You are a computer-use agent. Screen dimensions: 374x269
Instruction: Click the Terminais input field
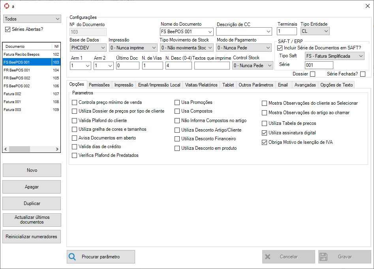(287, 31)
